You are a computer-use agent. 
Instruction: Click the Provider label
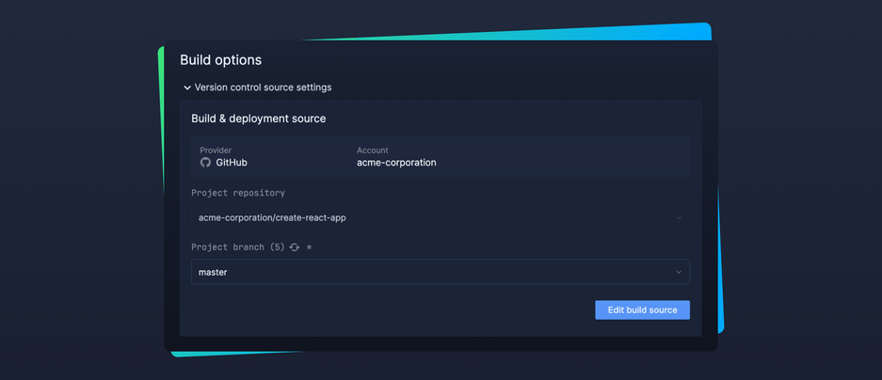click(216, 150)
